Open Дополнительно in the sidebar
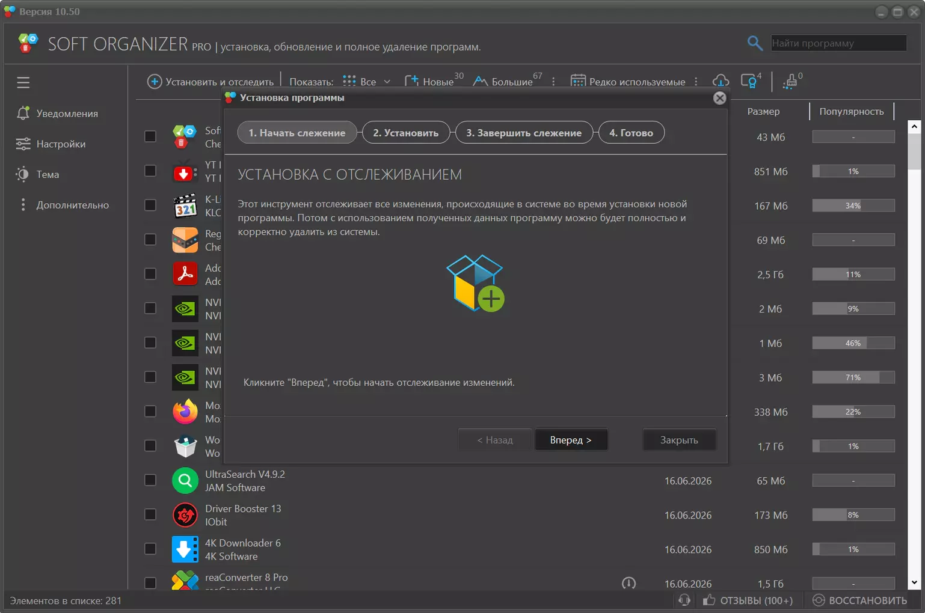Viewport: 925px width, 613px height. click(x=63, y=205)
